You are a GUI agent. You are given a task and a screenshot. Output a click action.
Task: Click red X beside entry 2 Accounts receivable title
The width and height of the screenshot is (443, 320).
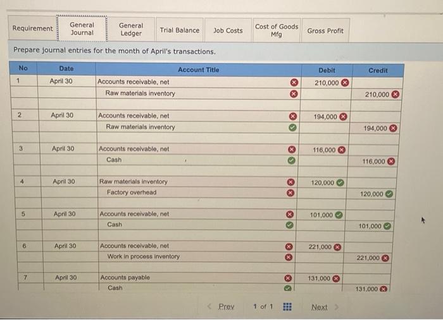tap(293, 116)
